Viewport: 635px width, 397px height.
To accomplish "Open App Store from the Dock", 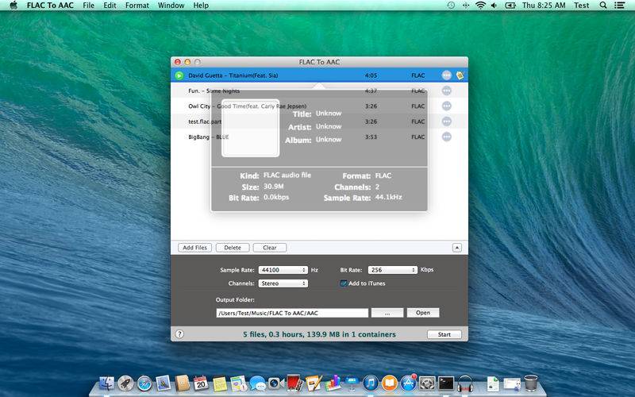I will [x=408, y=383].
